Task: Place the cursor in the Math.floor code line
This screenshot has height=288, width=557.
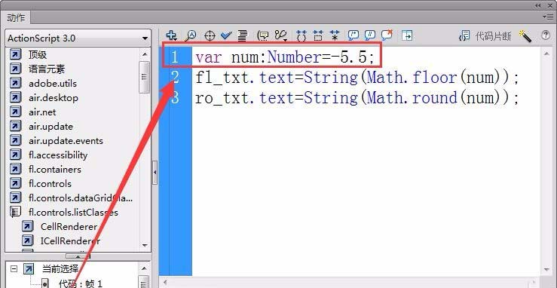Action: coord(357,78)
